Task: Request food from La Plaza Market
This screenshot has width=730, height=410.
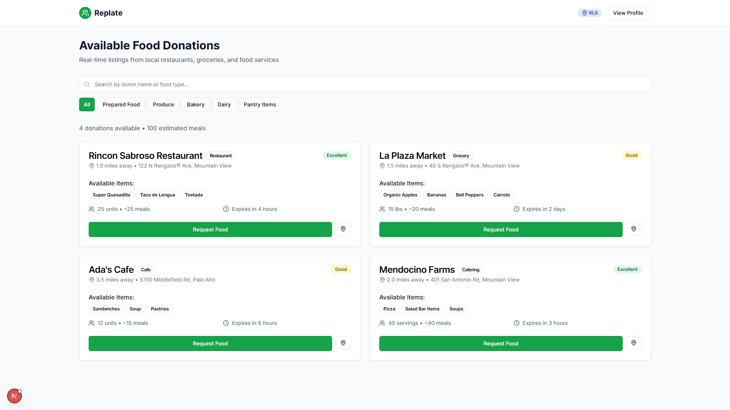Action: (x=501, y=230)
